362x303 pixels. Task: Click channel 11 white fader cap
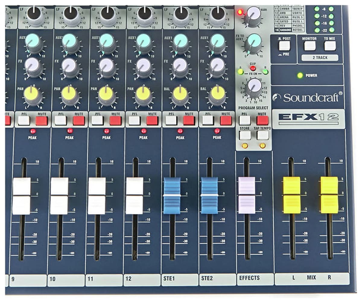[x=97, y=196]
